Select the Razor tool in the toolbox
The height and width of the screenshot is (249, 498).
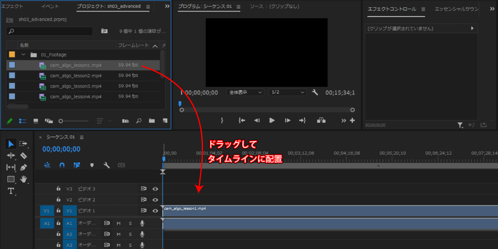pos(23,156)
